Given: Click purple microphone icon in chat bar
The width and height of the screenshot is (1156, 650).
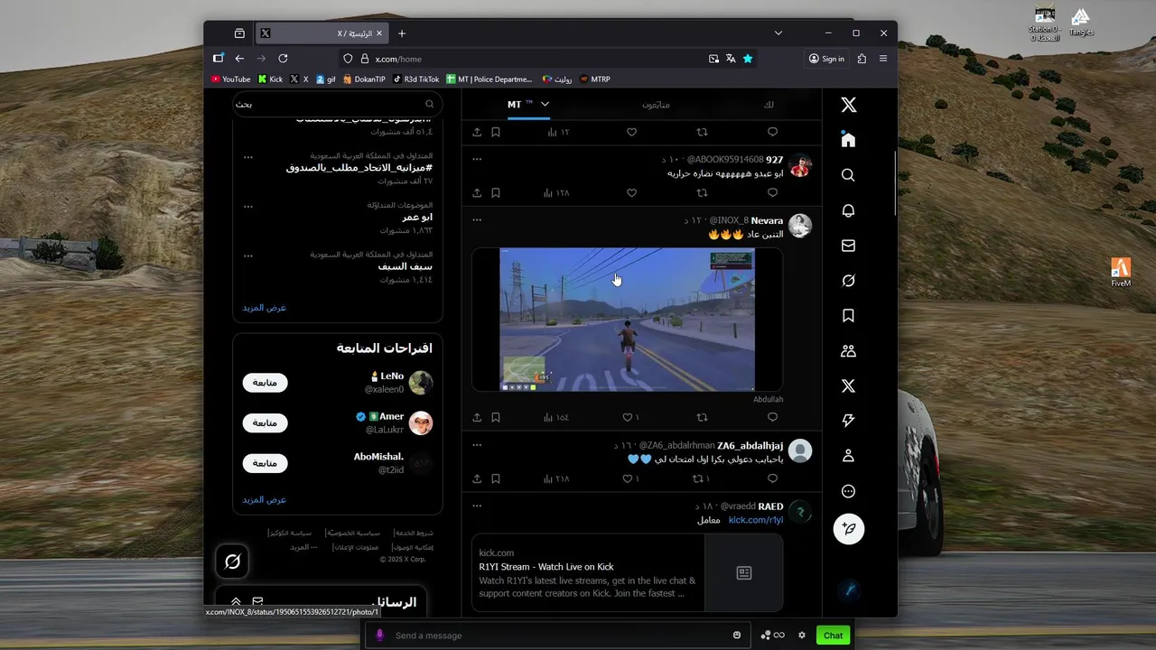Looking at the screenshot, I should pos(379,636).
